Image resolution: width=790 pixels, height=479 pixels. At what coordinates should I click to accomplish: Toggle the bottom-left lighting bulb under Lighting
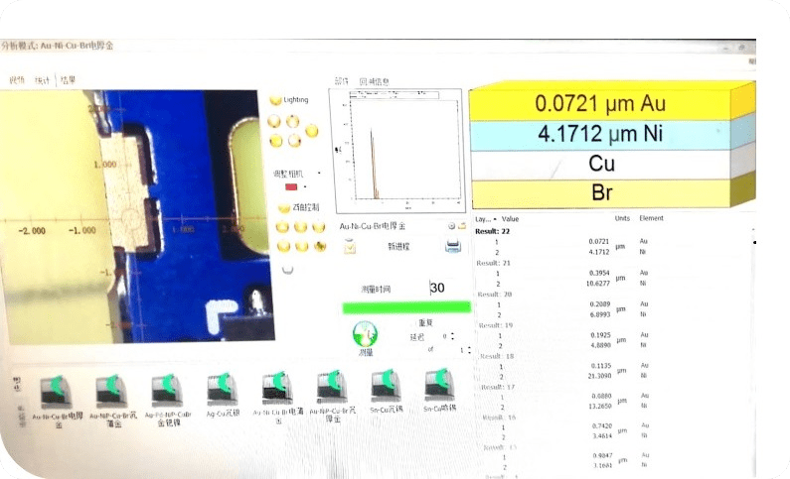276,141
